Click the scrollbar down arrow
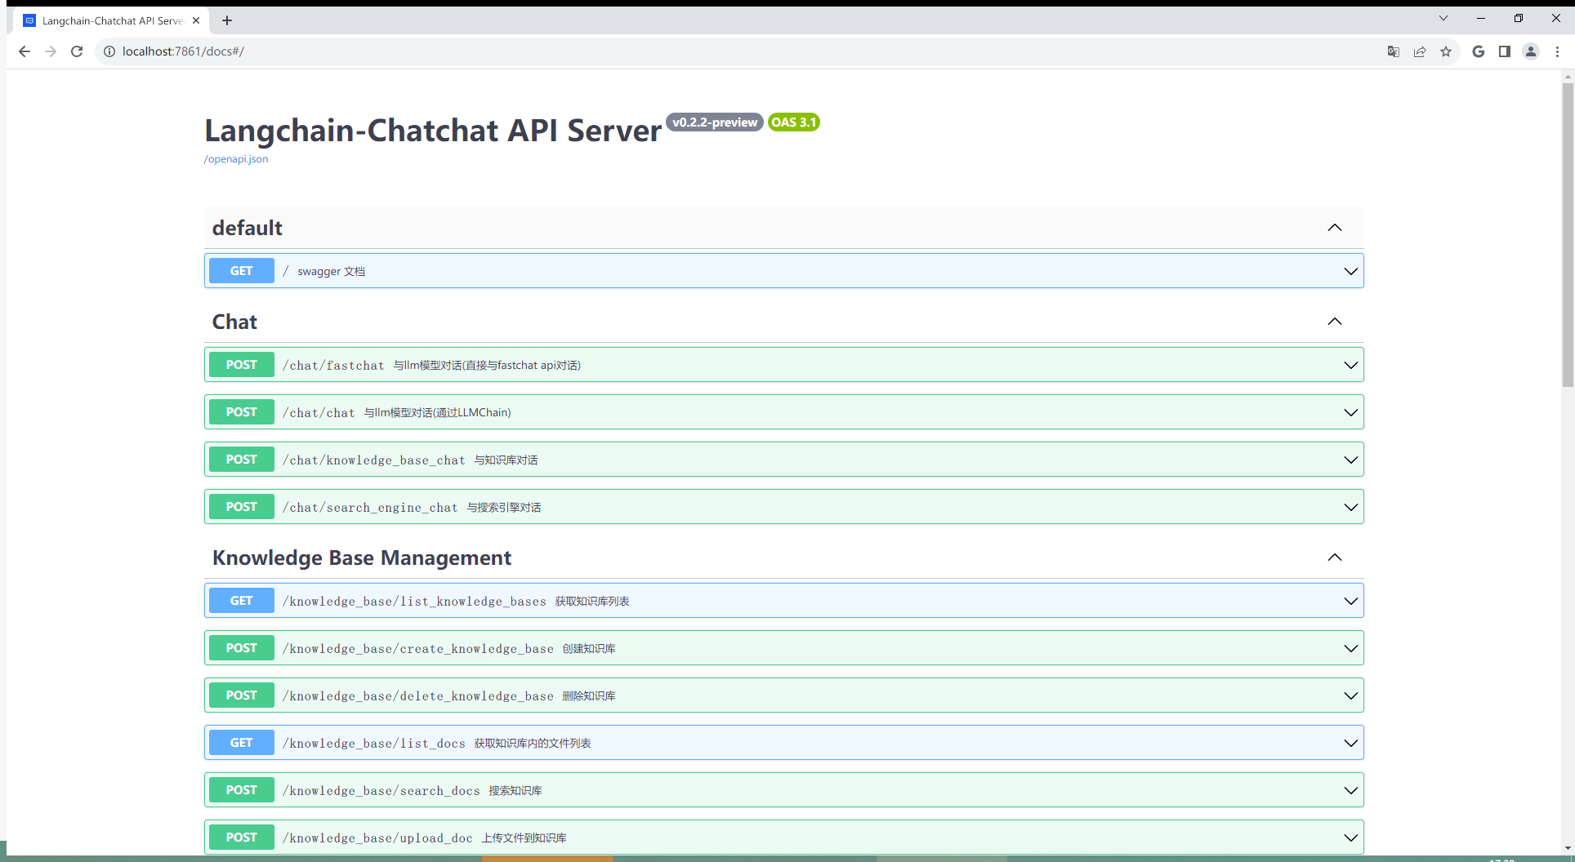Screen dimensions: 1575x862 pyautogui.click(x=1568, y=848)
